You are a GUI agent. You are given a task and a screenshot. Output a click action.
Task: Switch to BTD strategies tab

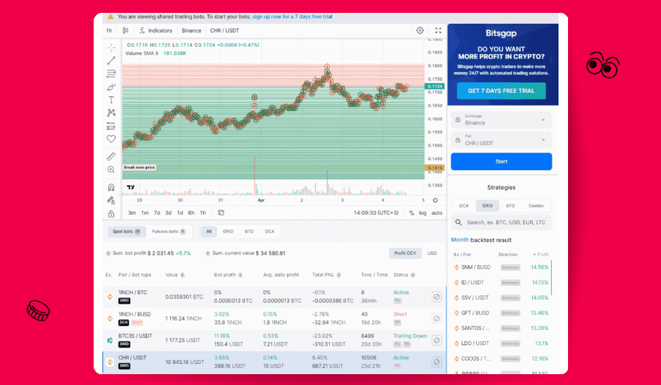pyautogui.click(x=510, y=205)
